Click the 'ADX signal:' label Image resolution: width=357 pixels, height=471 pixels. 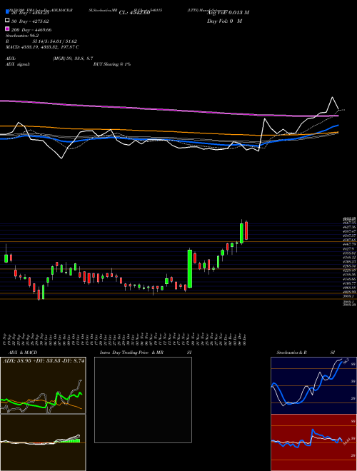[18, 64]
